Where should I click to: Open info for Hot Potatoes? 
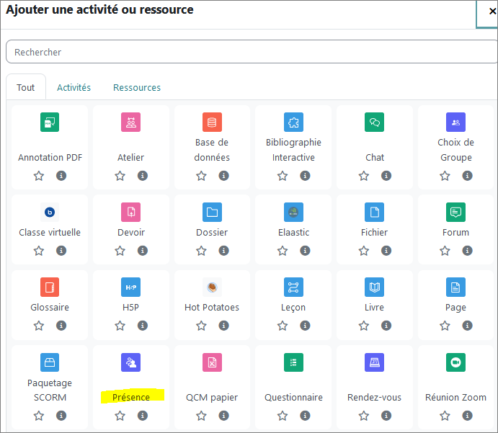[224, 326]
